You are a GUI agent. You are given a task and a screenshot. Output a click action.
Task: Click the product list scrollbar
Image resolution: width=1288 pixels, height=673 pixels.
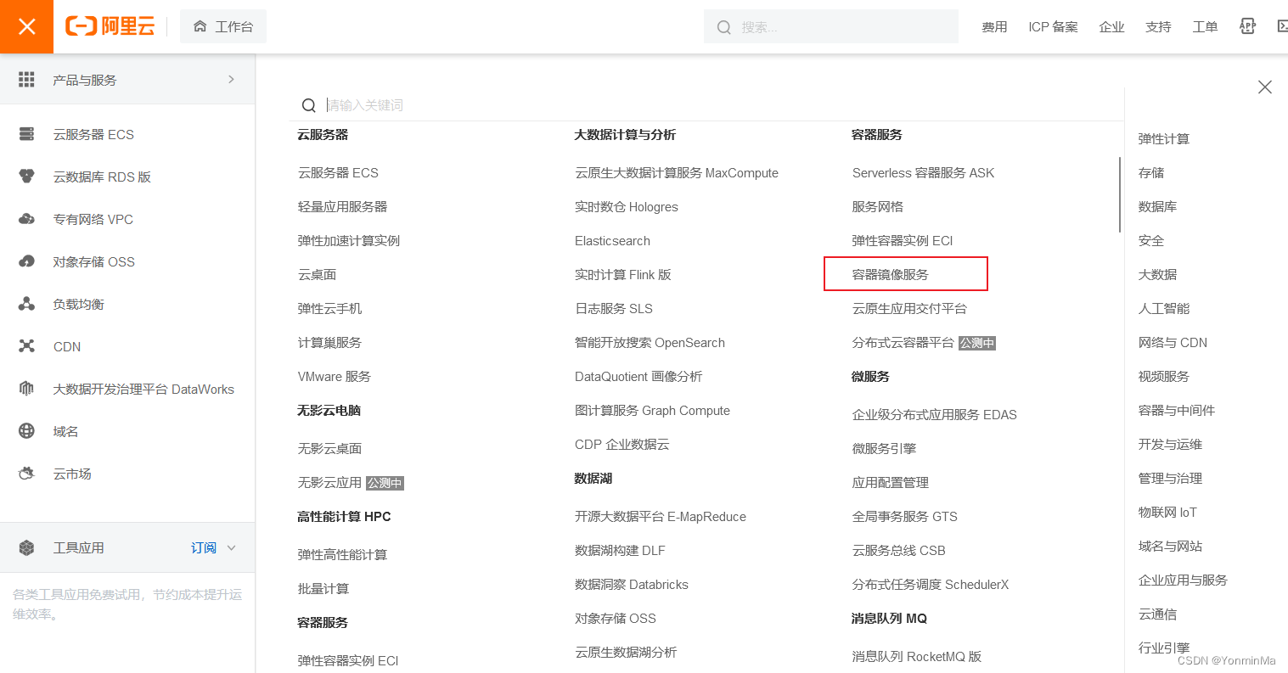(1120, 194)
